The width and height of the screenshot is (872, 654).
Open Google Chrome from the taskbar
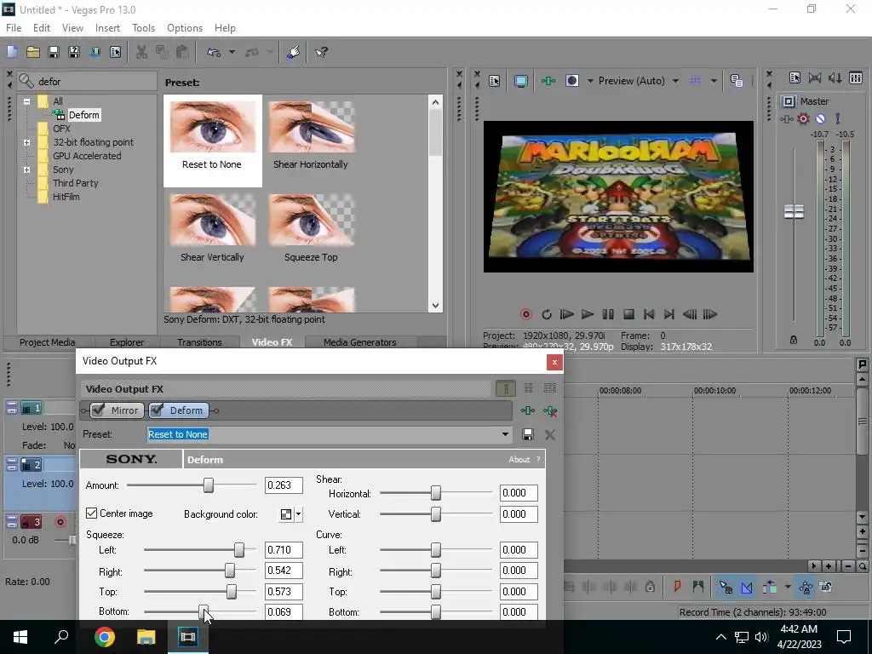(x=105, y=637)
